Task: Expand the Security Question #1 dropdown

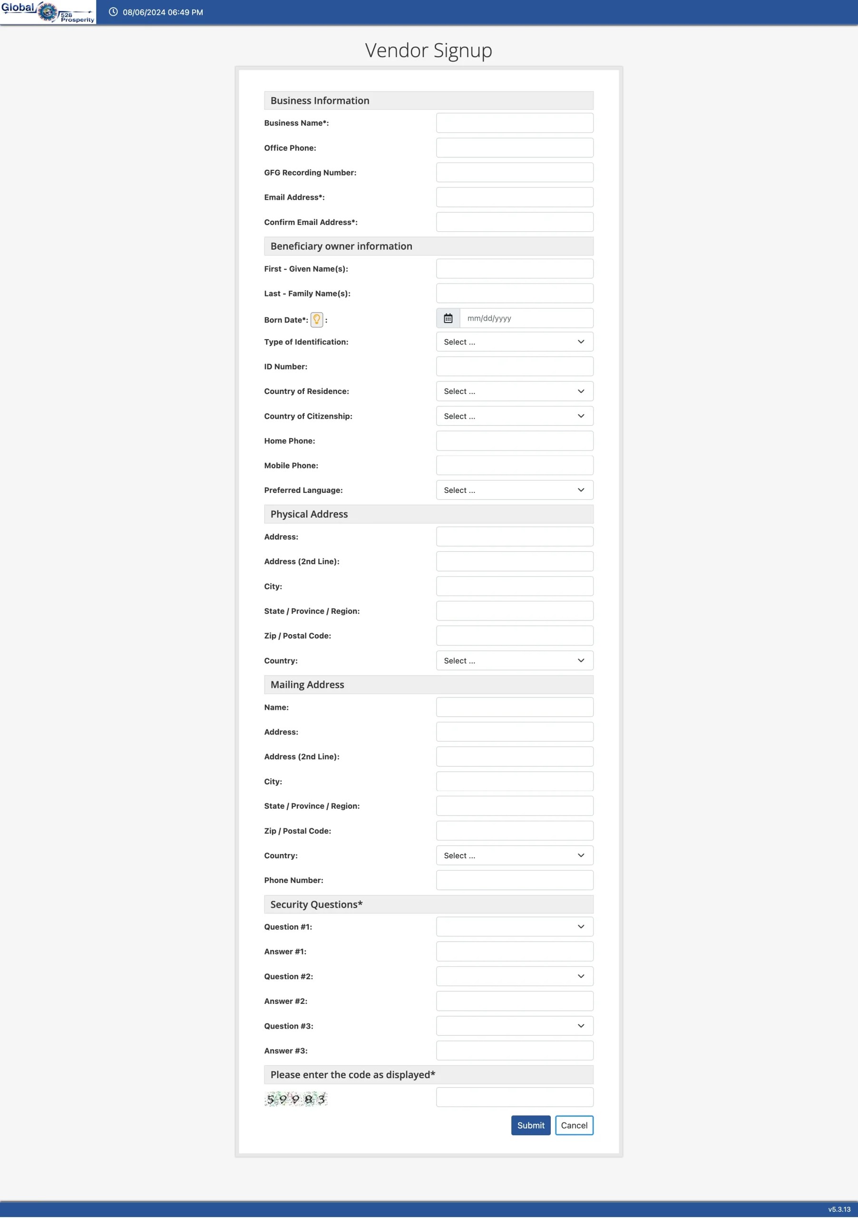Action: click(515, 927)
